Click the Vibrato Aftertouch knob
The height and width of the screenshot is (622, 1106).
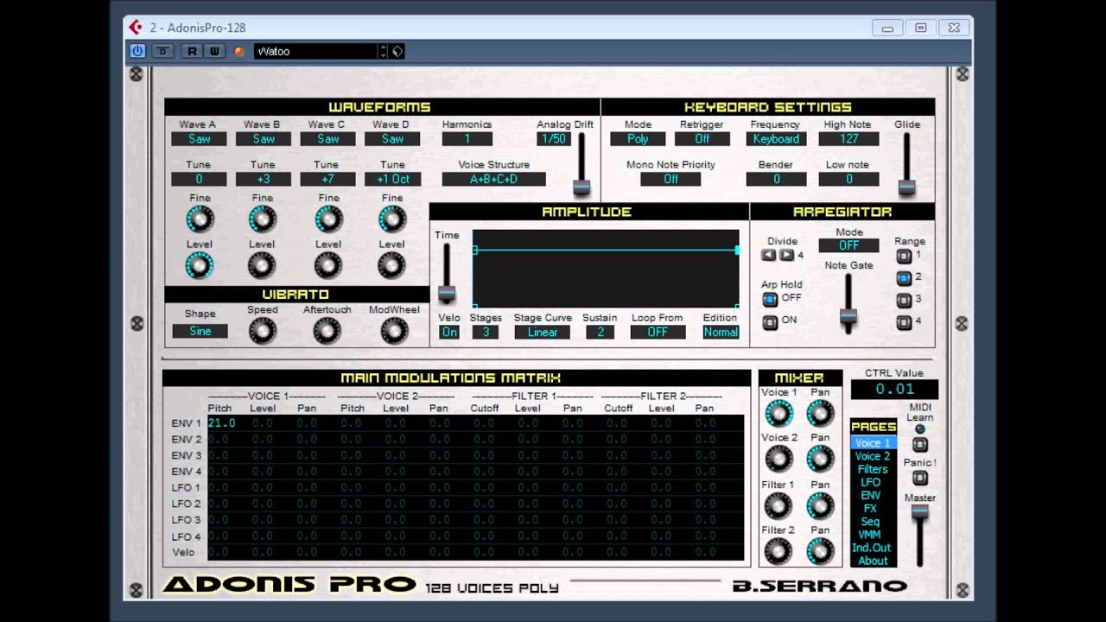(327, 330)
